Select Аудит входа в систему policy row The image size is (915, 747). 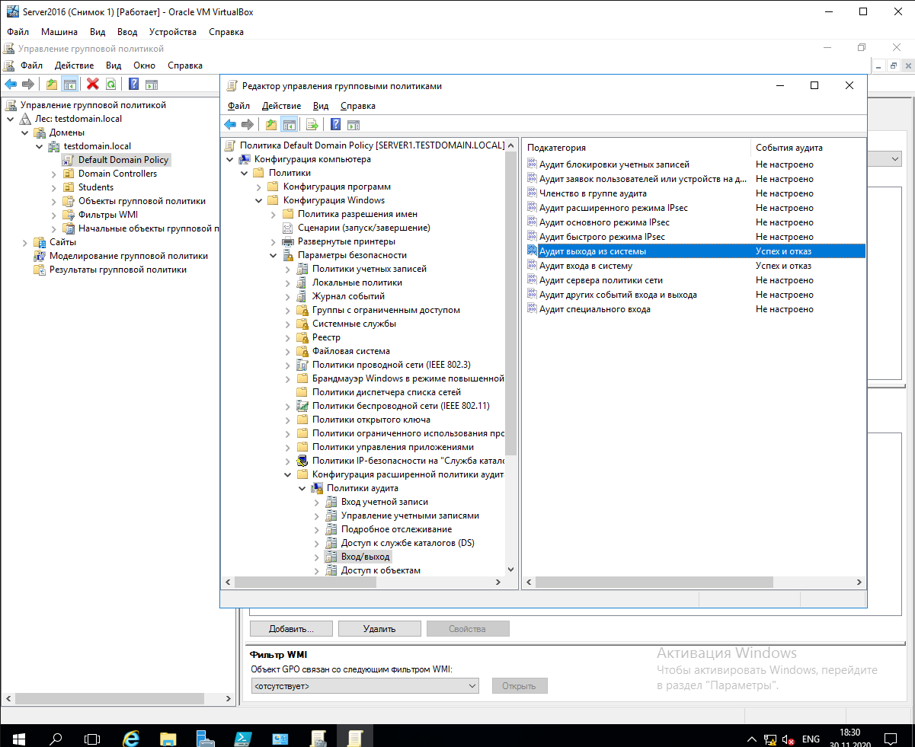tap(585, 266)
